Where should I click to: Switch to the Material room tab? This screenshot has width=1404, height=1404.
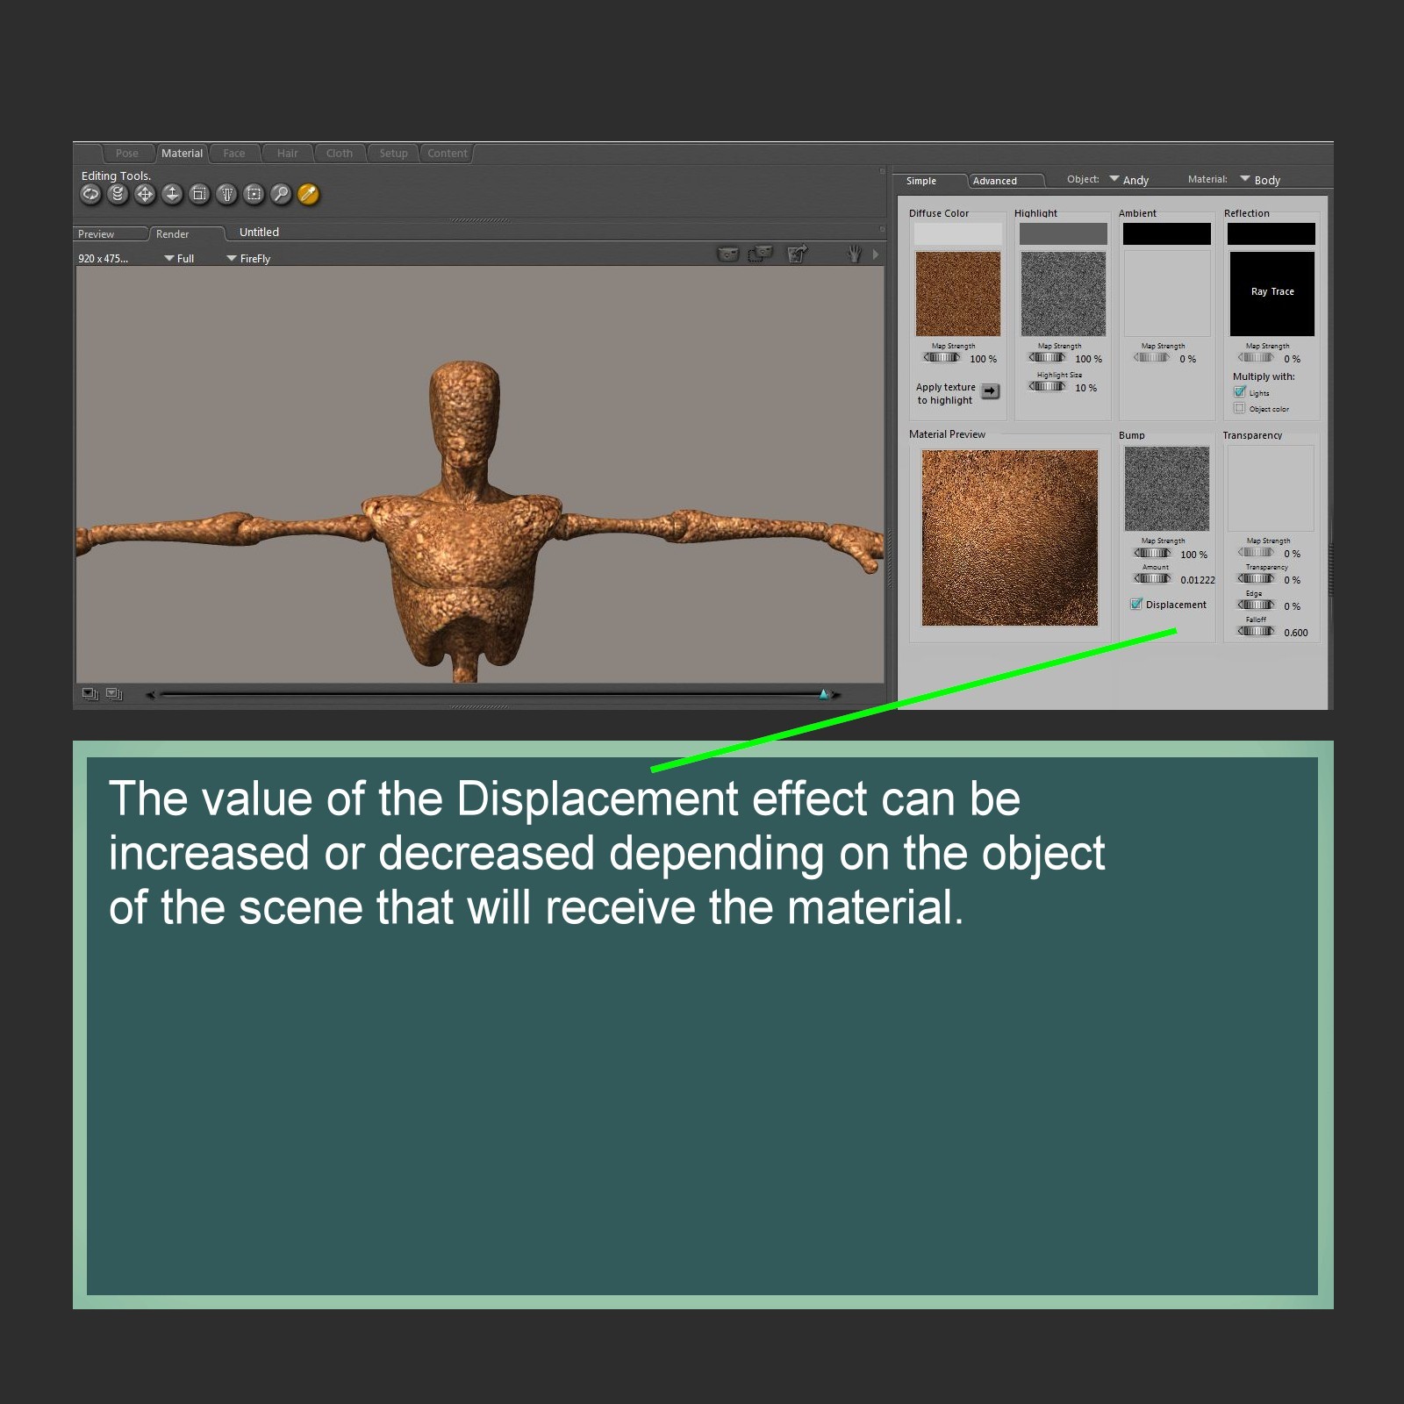pos(182,153)
